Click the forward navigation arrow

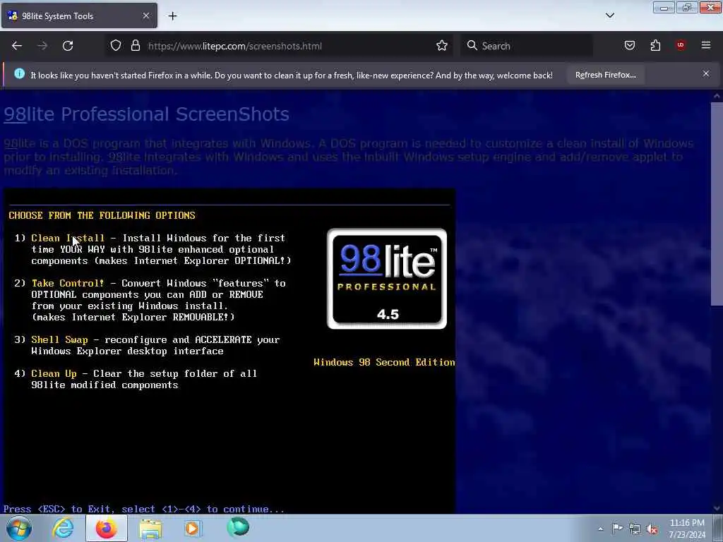[x=42, y=46]
